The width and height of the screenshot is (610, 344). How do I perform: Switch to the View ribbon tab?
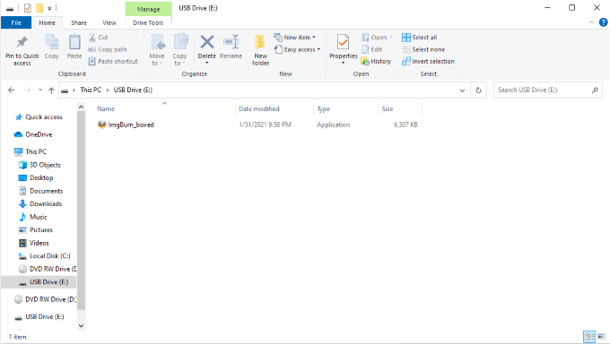coord(109,23)
